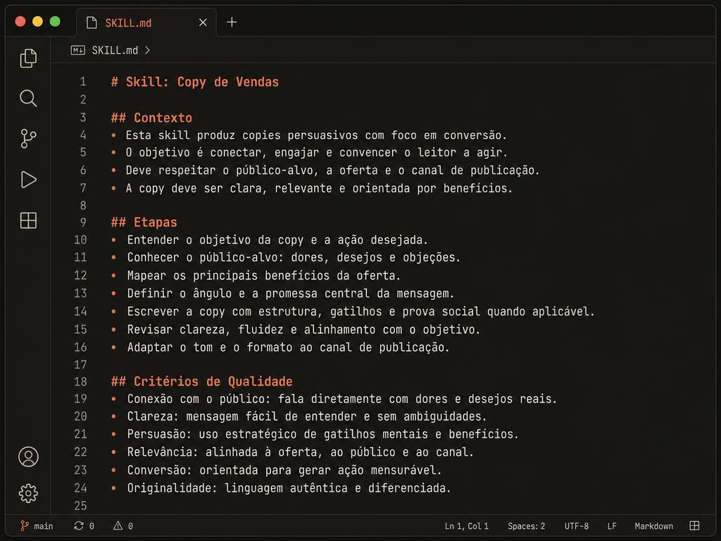
Task: Click SKILL.md in the breadcrumb
Action: [115, 50]
